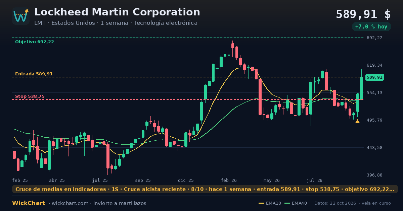Click the sep 25 date label
403x211 pixels.
[x=143, y=180]
